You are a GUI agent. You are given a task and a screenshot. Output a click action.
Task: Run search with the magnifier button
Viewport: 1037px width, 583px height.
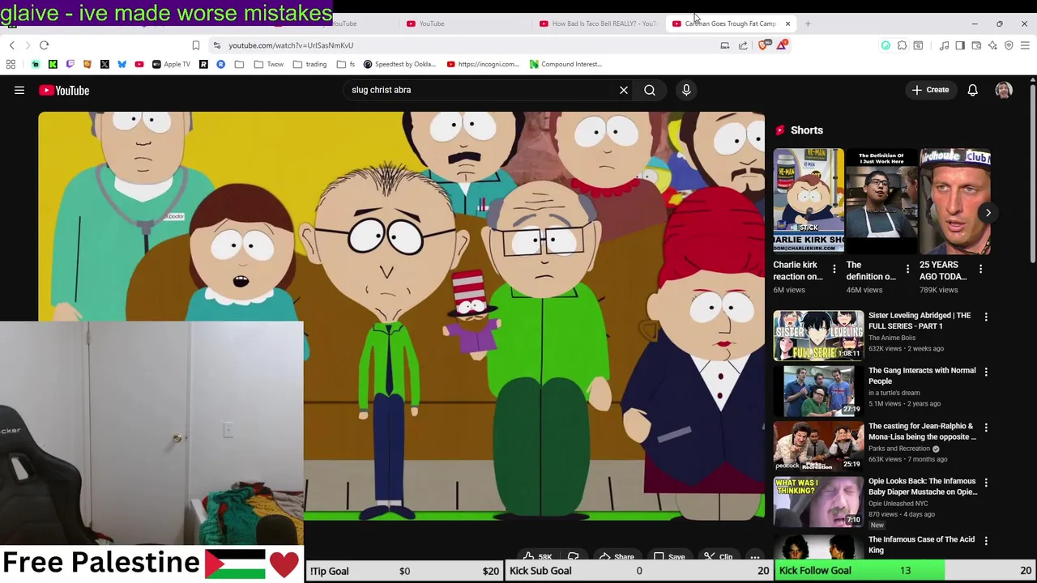(x=650, y=90)
